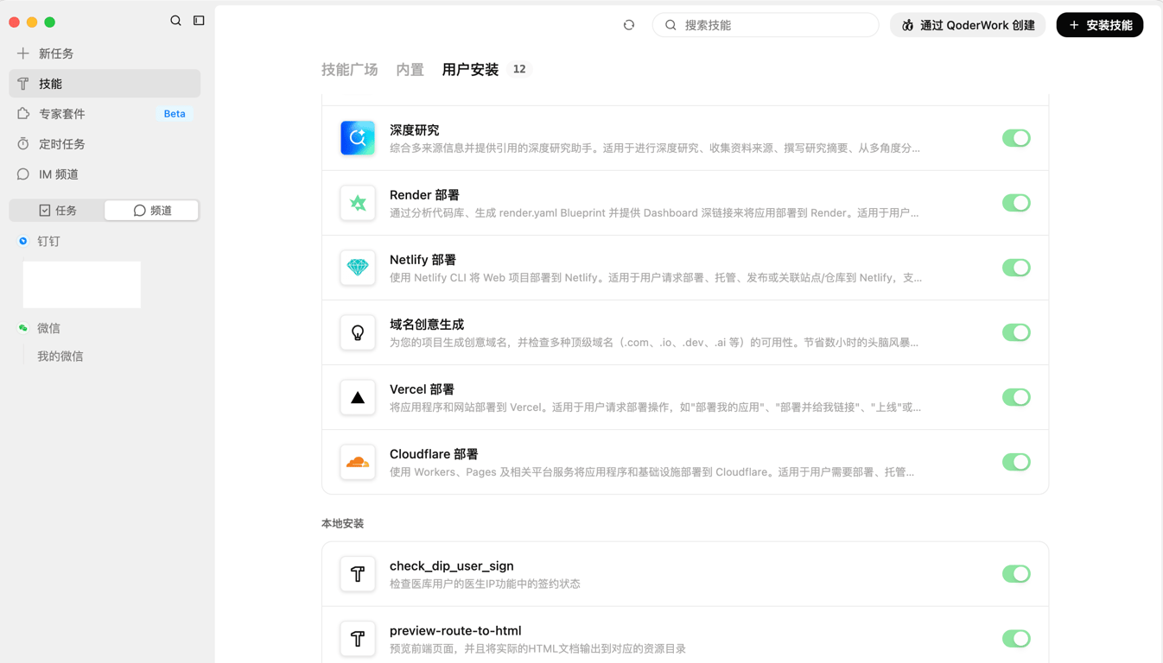The height and width of the screenshot is (663, 1163).
Task: Start a 新任务 from the sidebar
Action: point(105,54)
